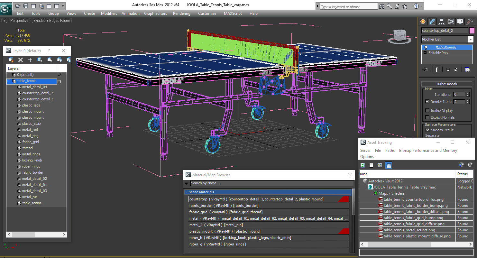Click the Status column header in Asset Tracking
Screen dimensions: 477x258
[x=465, y=174]
